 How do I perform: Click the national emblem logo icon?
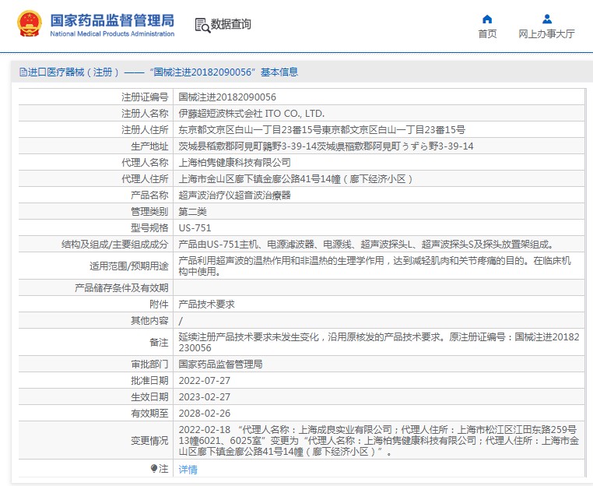click(30, 24)
